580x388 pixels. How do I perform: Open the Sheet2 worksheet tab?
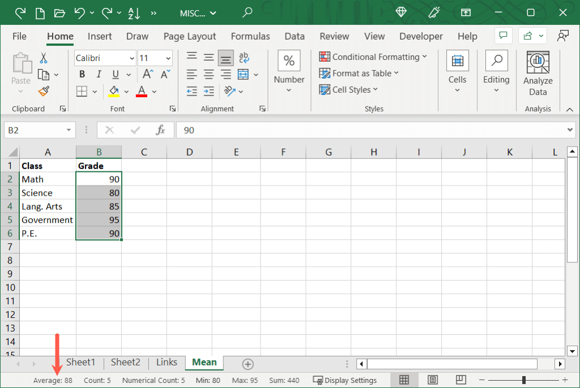pos(125,362)
